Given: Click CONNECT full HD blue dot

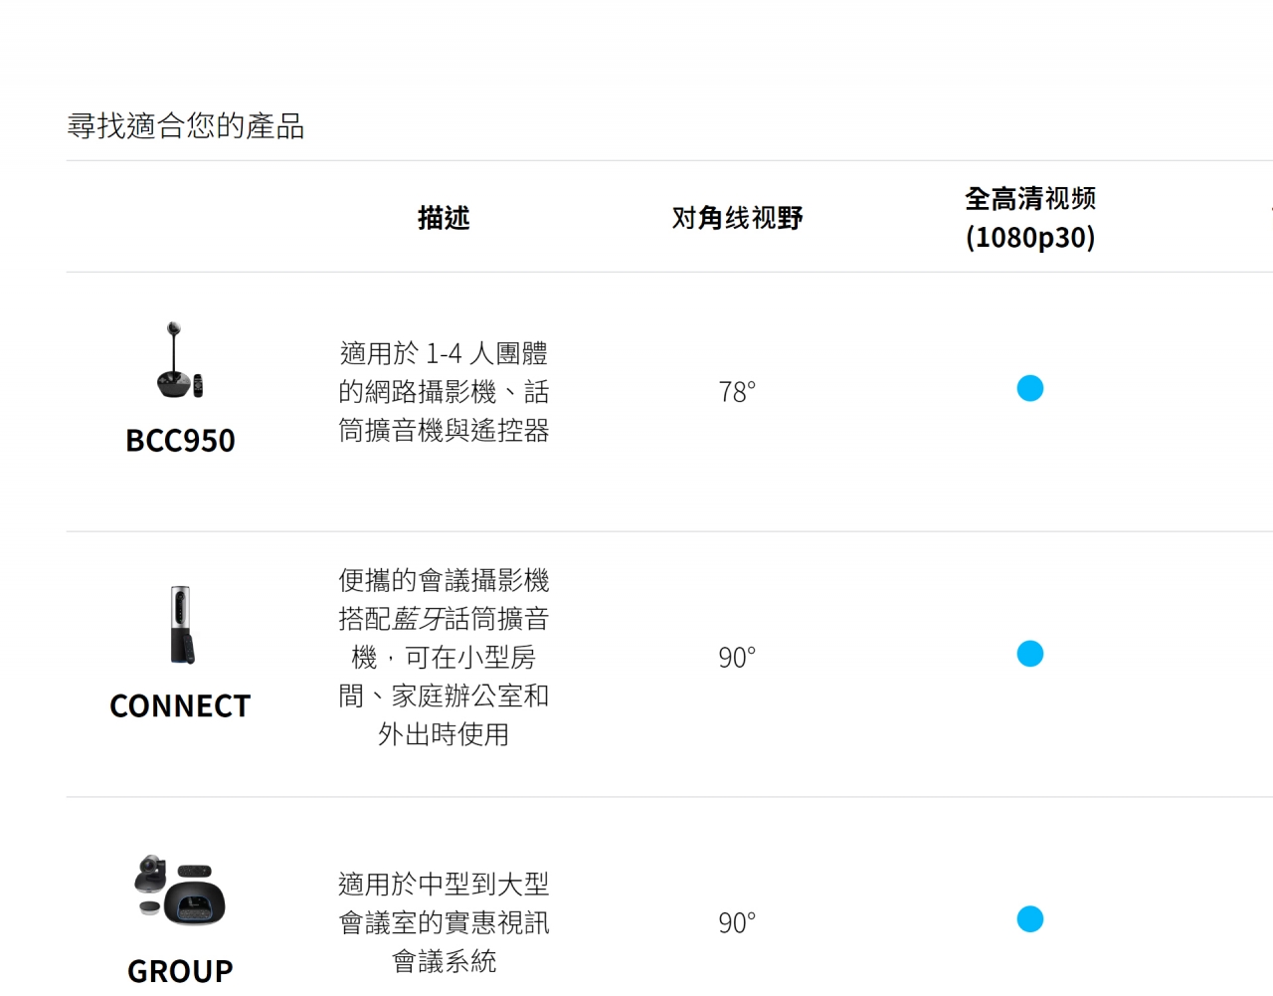Looking at the screenshot, I should (x=1030, y=654).
